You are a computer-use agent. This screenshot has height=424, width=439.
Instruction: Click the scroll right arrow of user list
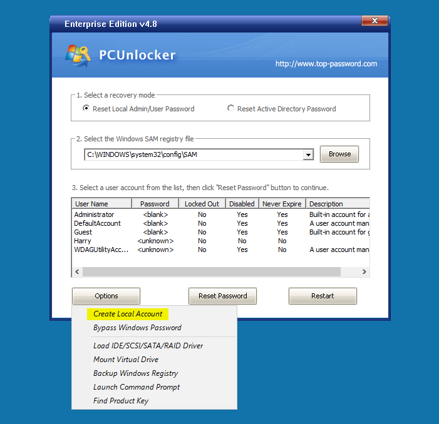tap(364, 271)
